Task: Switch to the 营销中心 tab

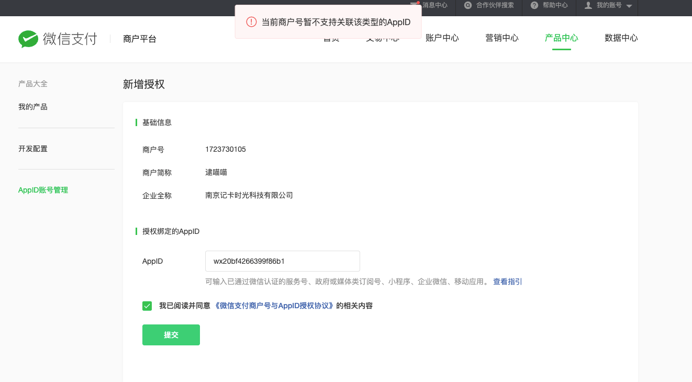Action: [x=502, y=38]
